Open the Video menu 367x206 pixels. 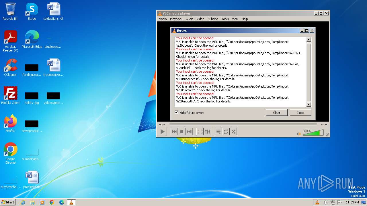click(x=200, y=19)
